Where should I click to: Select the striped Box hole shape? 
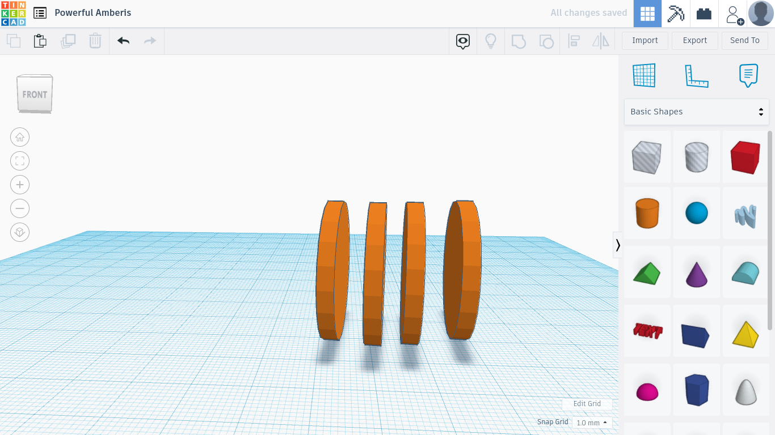point(647,157)
